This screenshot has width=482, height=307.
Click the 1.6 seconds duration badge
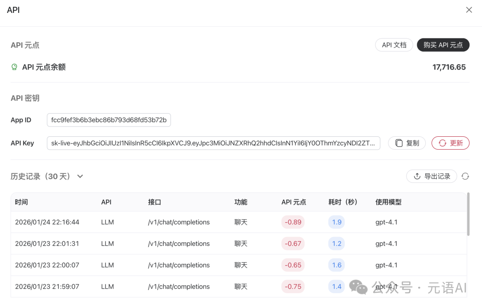click(337, 265)
